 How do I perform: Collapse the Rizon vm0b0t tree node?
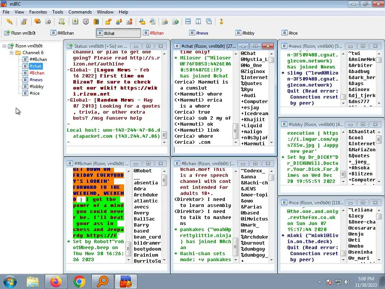pos(5,46)
